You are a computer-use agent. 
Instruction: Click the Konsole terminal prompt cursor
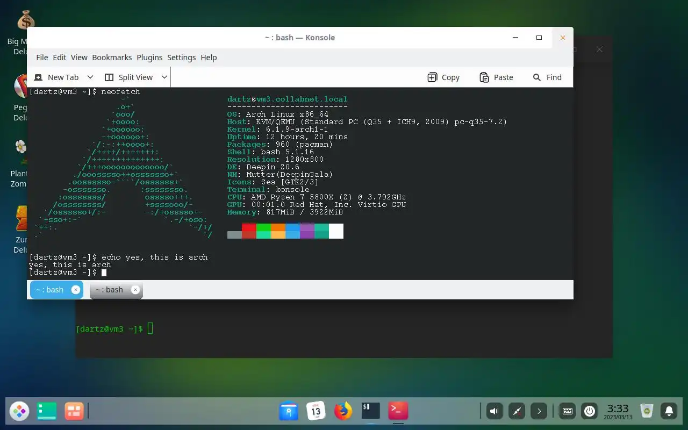pos(104,273)
